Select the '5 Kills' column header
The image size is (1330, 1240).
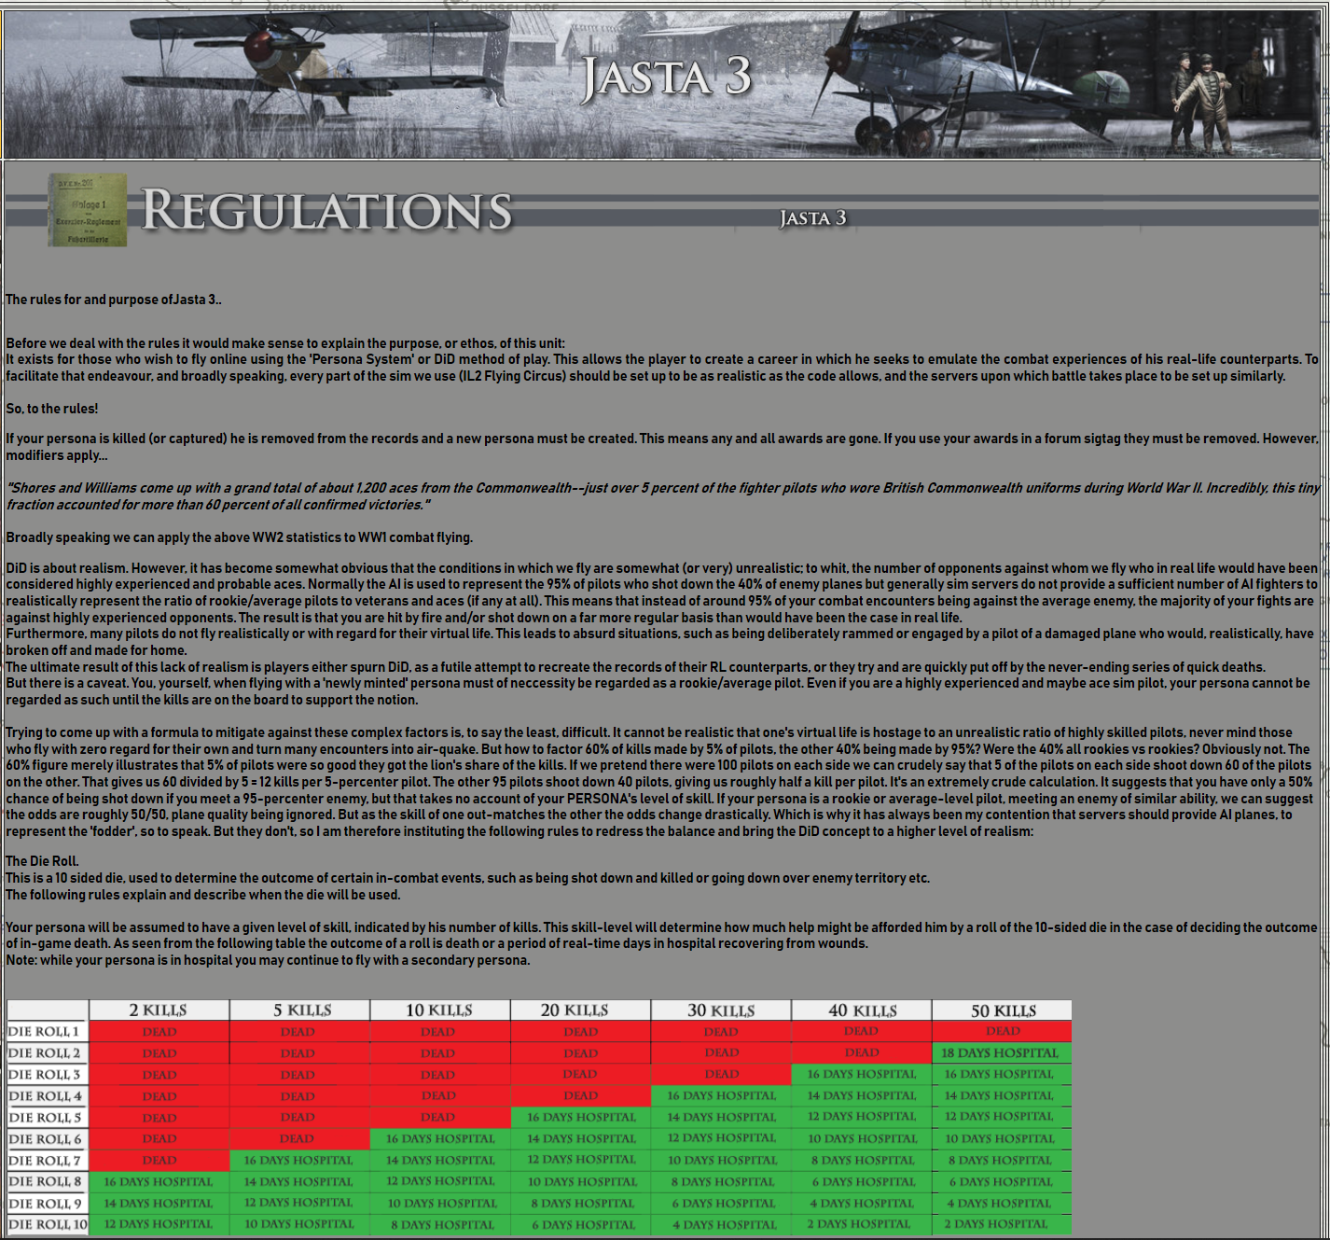pyautogui.click(x=299, y=1010)
